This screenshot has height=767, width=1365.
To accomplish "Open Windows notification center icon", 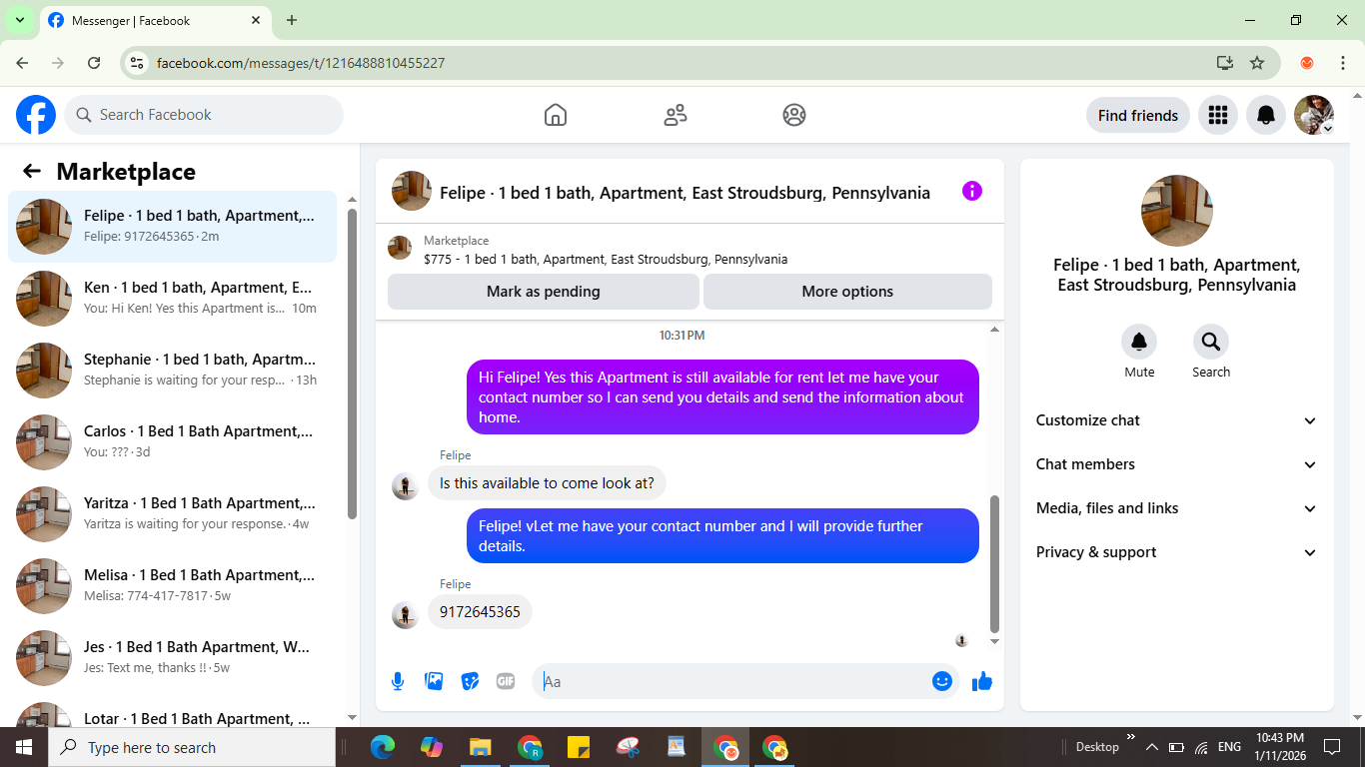I will [1332, 747].
